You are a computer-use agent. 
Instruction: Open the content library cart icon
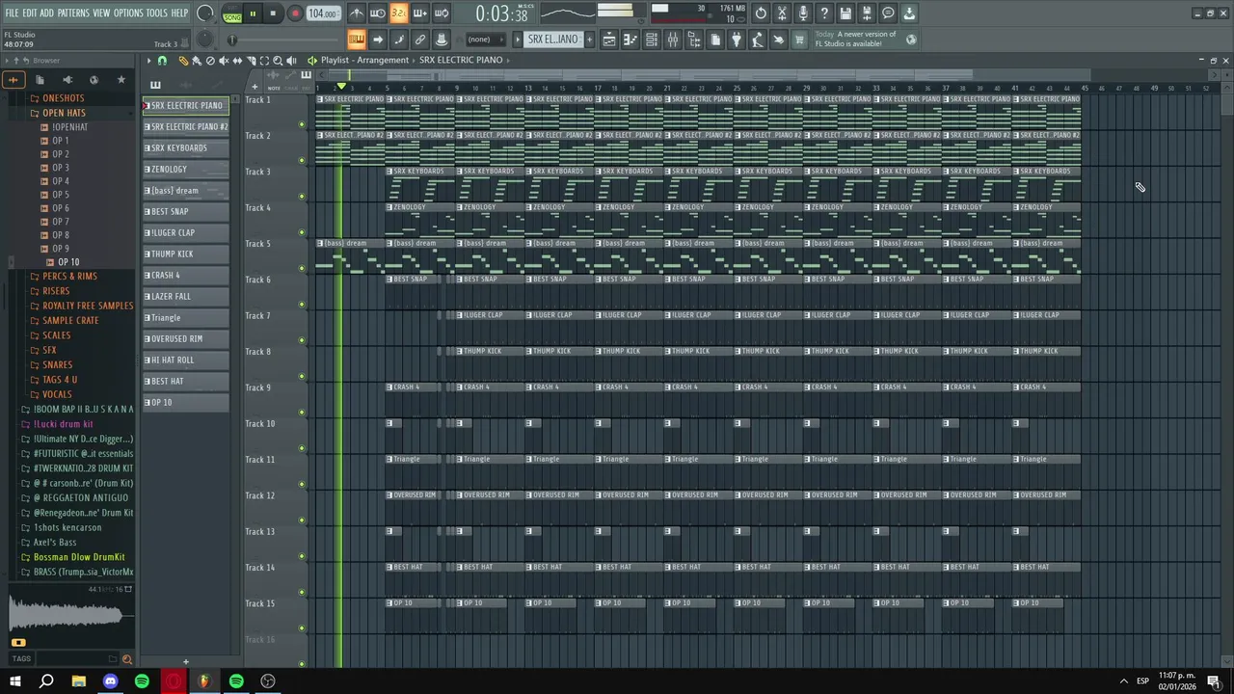[x=799, y=40]
